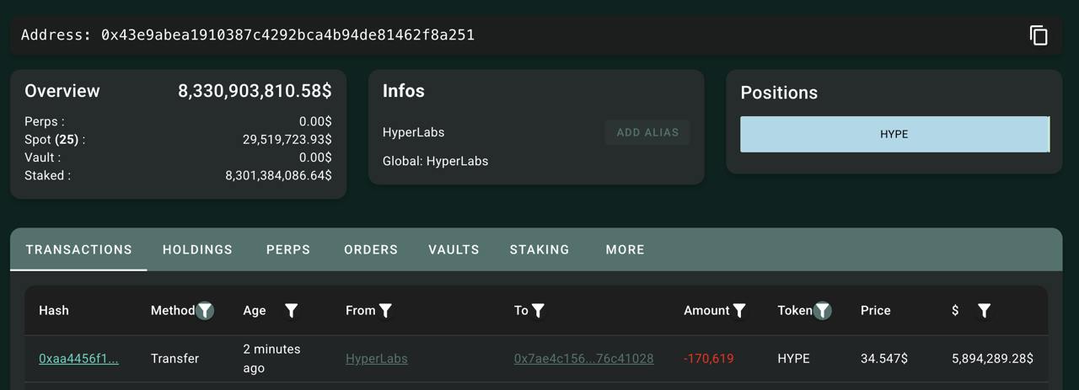Open the Perps tab
1079x390 pixels.
coord(288,249)
